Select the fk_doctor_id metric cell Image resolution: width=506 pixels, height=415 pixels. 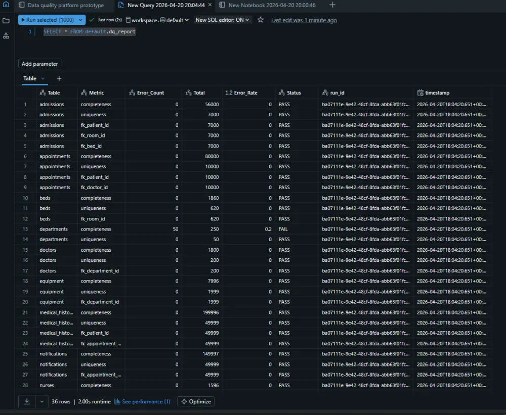(101, 188)
